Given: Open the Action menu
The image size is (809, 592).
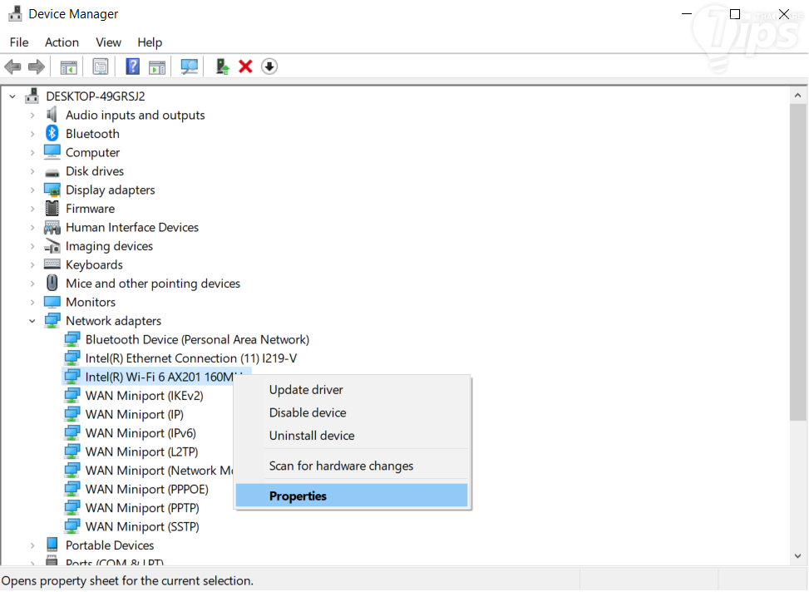Looking at the screenshot, I should pos(62,42).
